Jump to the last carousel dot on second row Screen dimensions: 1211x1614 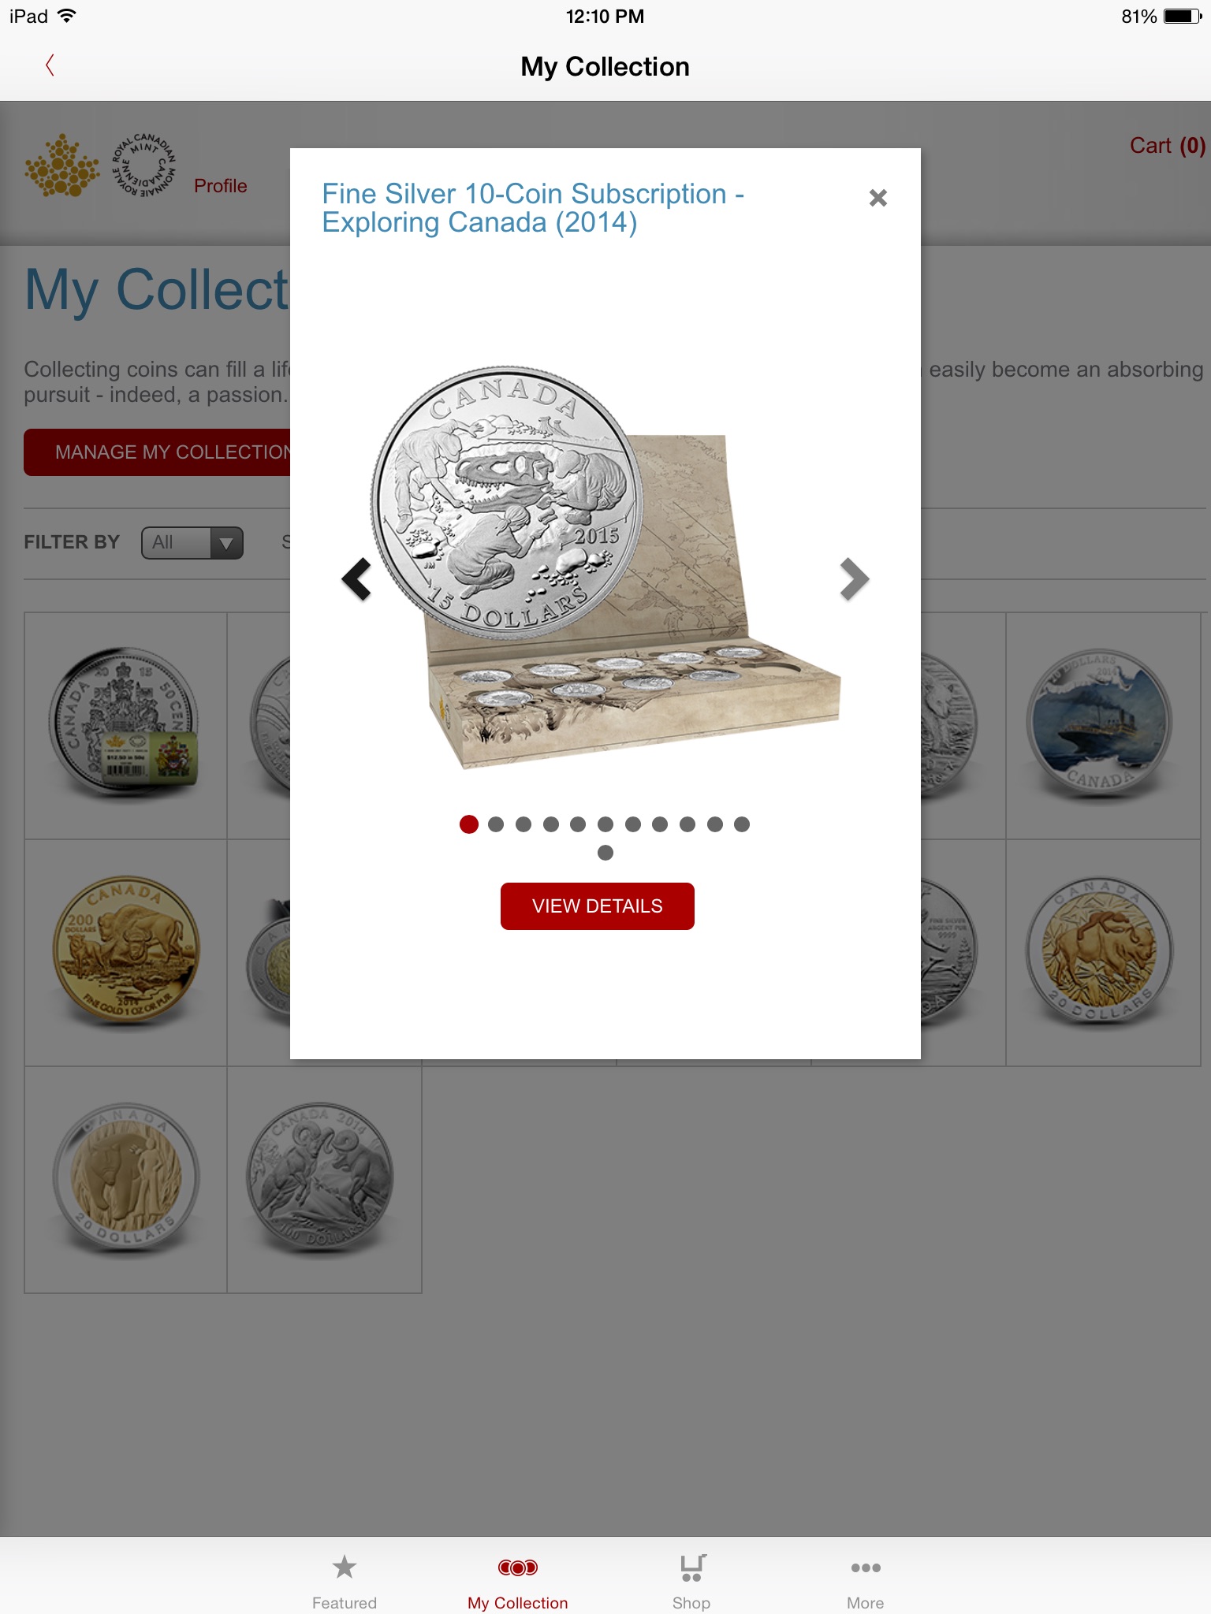605,853
